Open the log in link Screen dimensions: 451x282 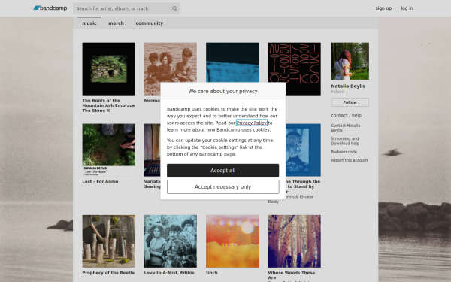click(407, 8)
